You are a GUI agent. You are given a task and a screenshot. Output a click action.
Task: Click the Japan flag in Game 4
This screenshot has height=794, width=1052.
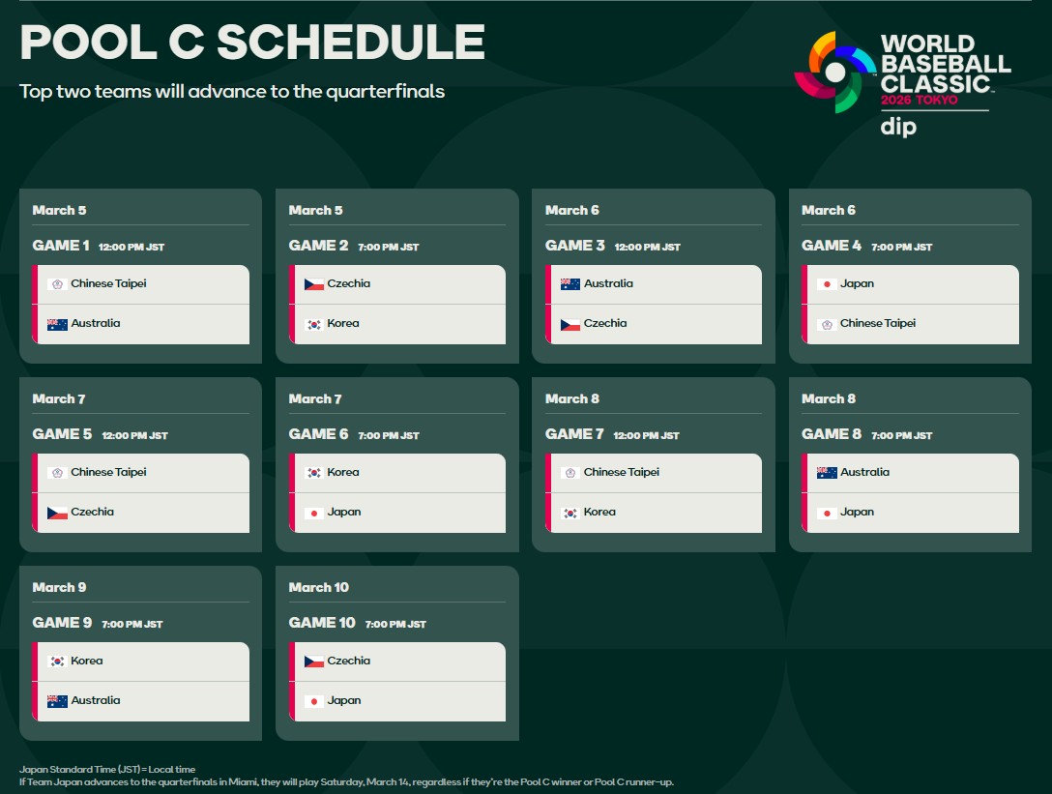(827, 284)
